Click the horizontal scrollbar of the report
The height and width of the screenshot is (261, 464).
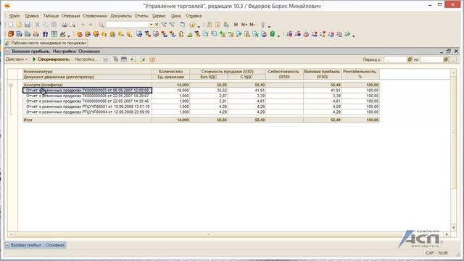[228, 234]
